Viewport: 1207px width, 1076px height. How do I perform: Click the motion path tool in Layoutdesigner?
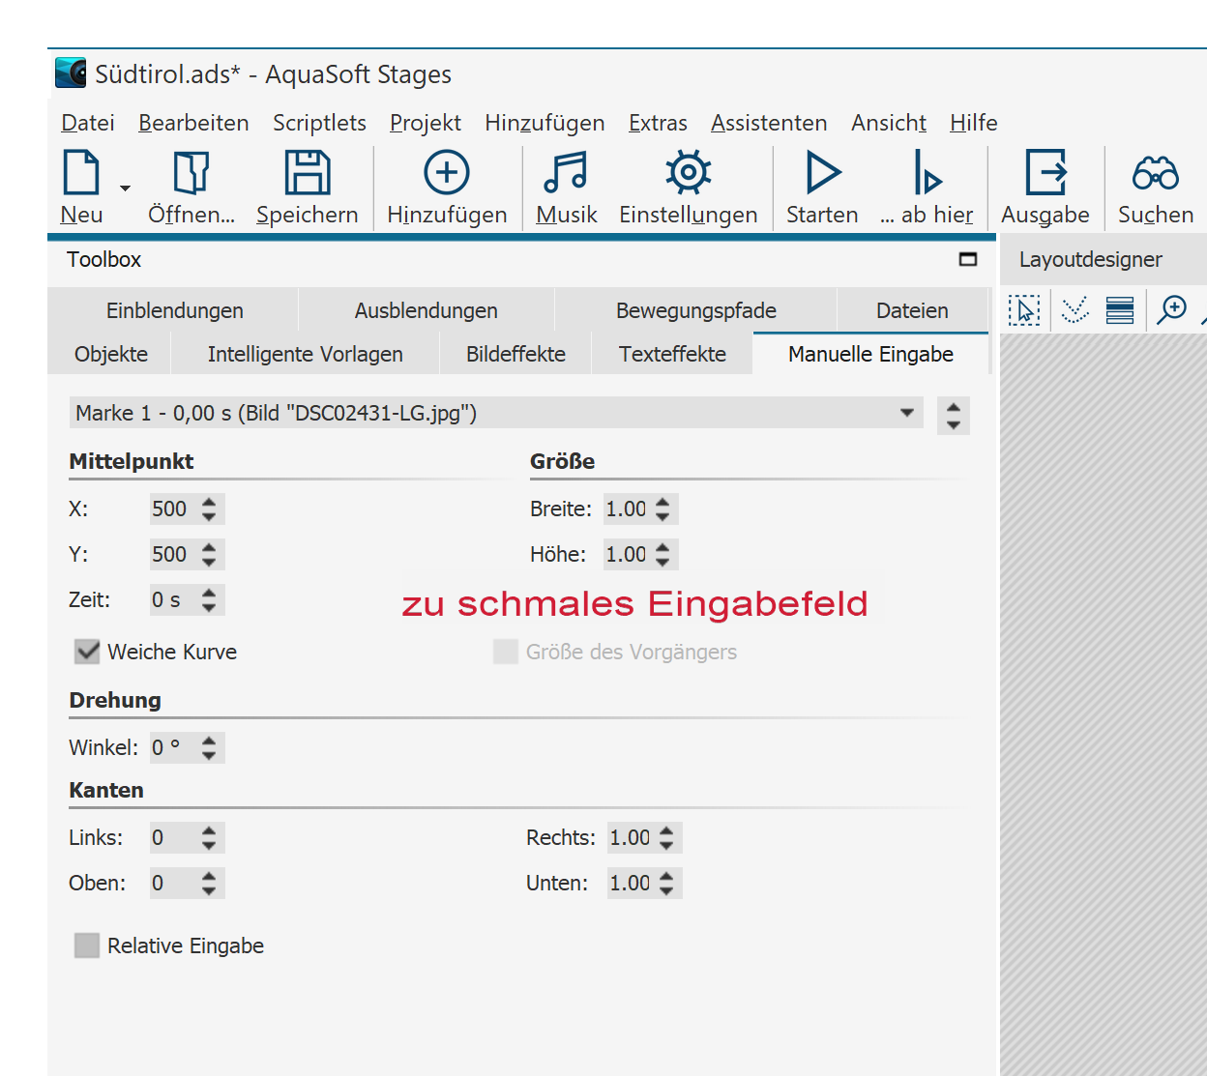pyautogui.click(x=1075, y=310)
